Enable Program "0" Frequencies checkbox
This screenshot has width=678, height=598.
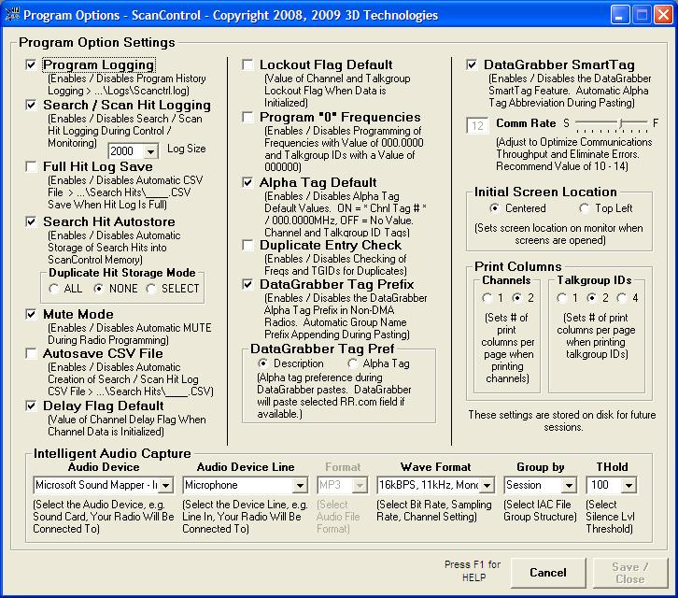click(x=247, y=117)
